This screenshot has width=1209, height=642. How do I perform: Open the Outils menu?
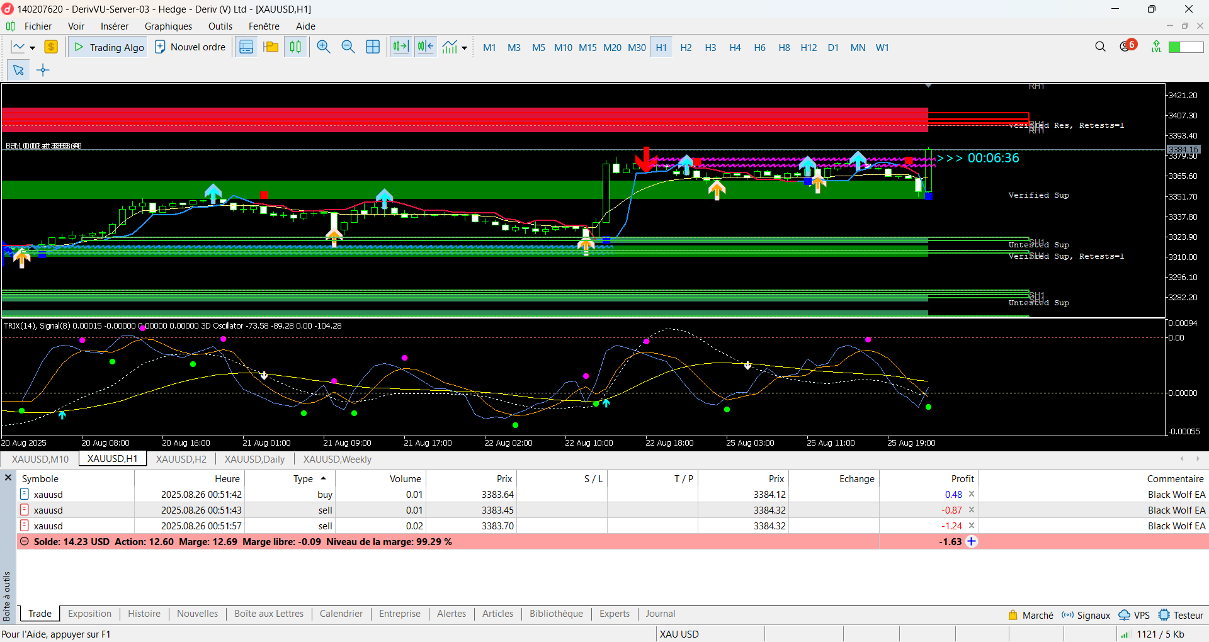pyautogui.click(x=220, y=26)
